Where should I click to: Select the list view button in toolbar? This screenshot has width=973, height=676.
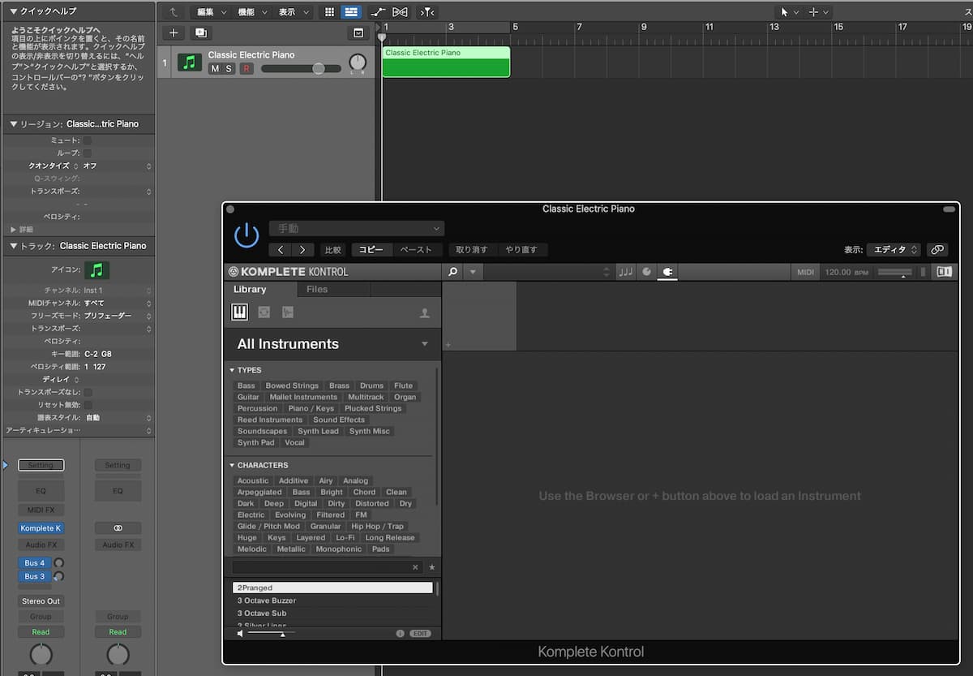tap(351, 12)
